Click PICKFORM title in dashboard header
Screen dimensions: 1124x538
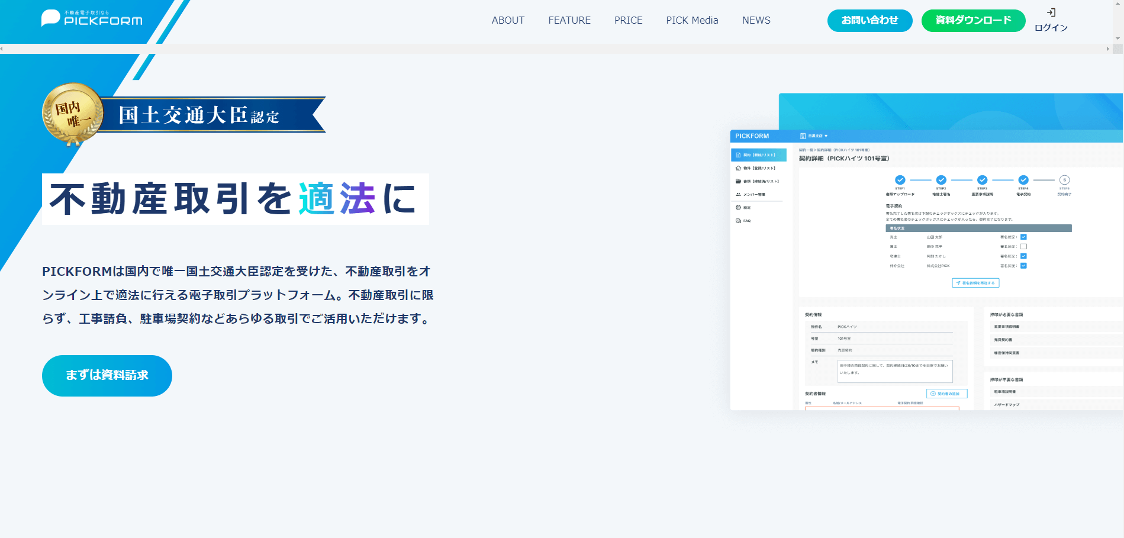752,136
